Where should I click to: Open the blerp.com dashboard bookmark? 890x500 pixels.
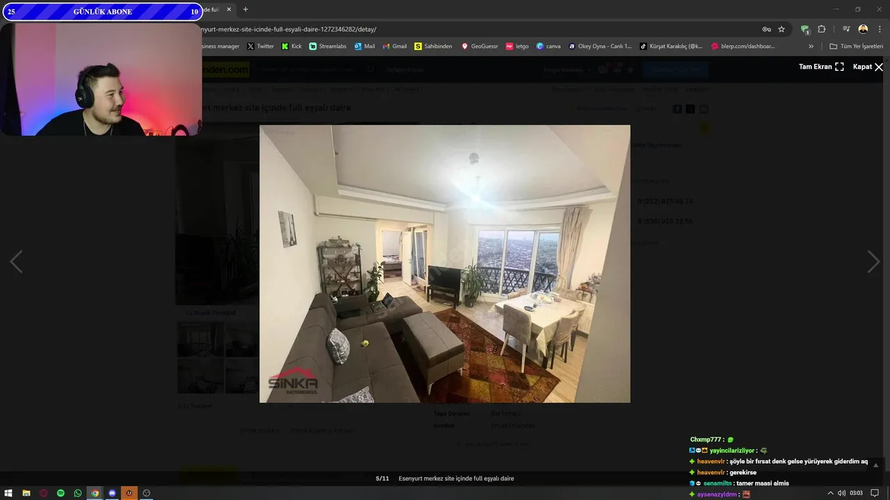[743, 47]
